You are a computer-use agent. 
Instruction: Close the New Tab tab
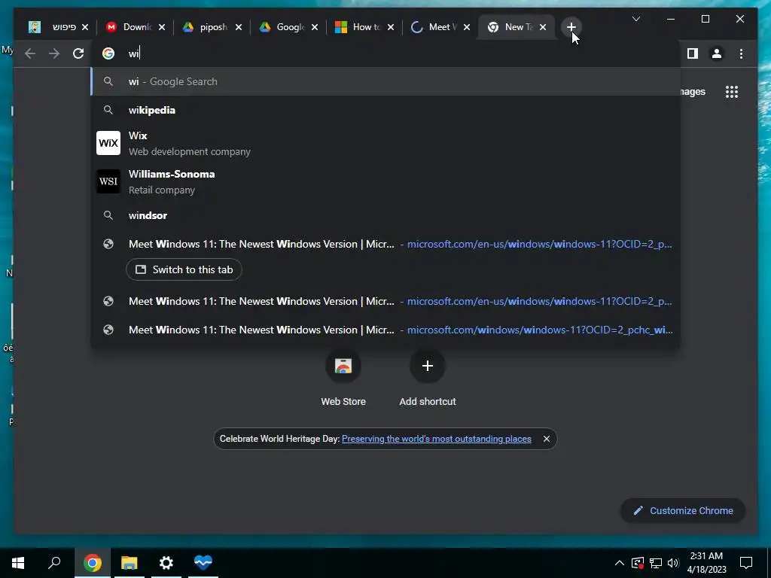pyautogui.click(x=543, y=27)
